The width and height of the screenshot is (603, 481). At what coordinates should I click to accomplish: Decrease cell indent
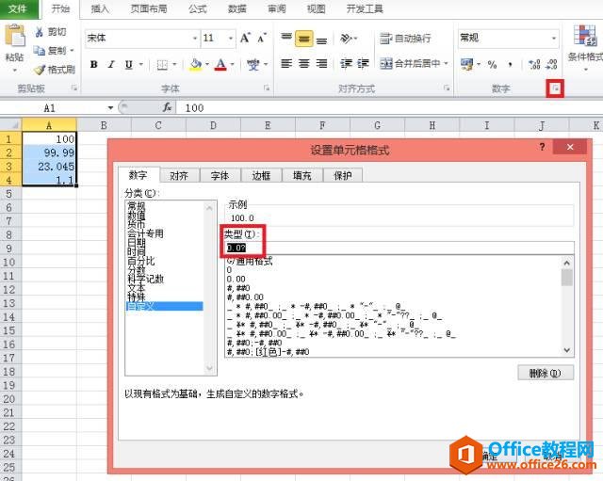point(346,63)
